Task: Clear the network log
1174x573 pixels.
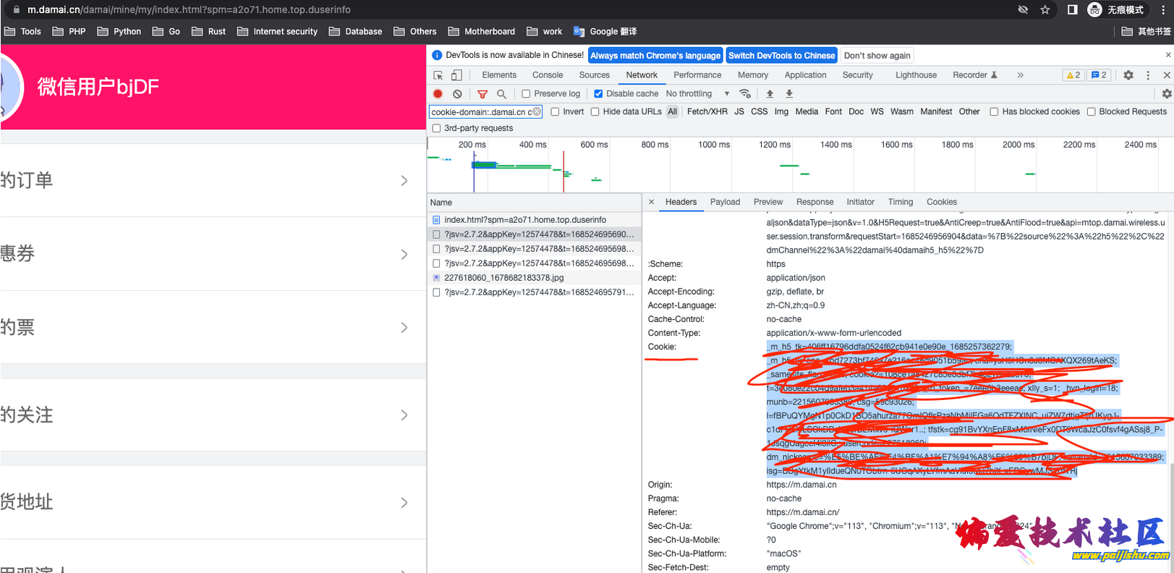Action: tap(457, 94)
